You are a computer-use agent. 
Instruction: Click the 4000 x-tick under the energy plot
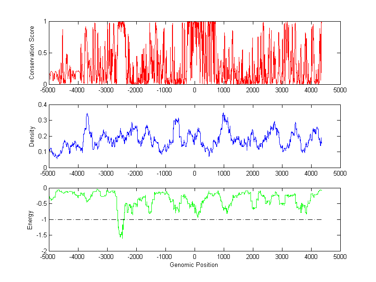[311, 257]
